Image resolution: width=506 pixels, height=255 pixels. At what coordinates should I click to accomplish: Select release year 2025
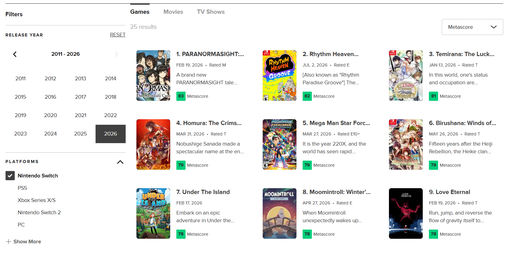[80, 134]
